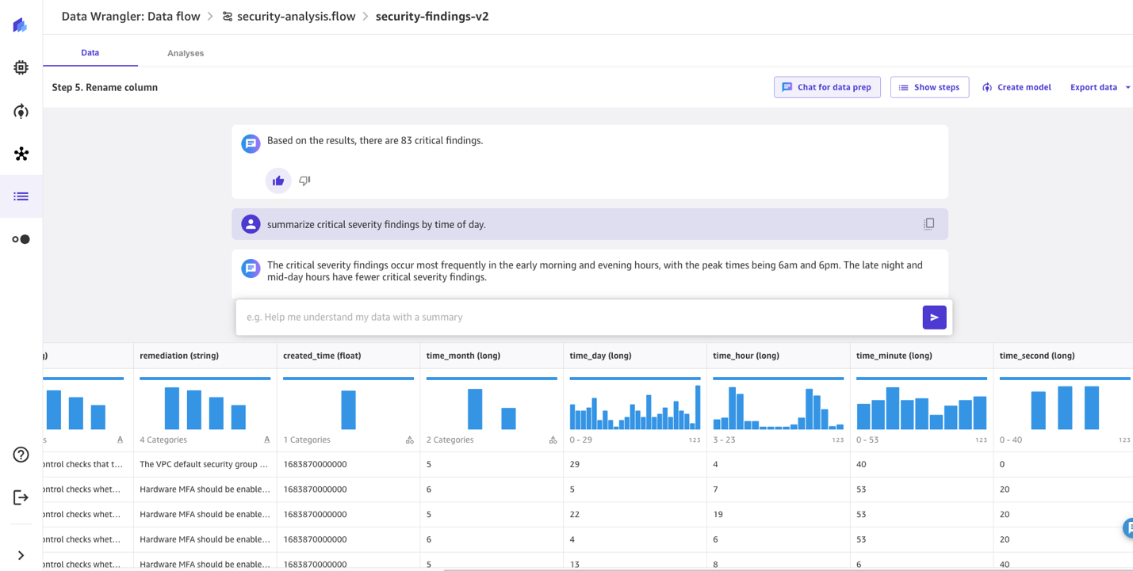The image size is (1133, 571).
Task: Click the numeric 123 icon under time_minute
Action: [x=982, y=440]
